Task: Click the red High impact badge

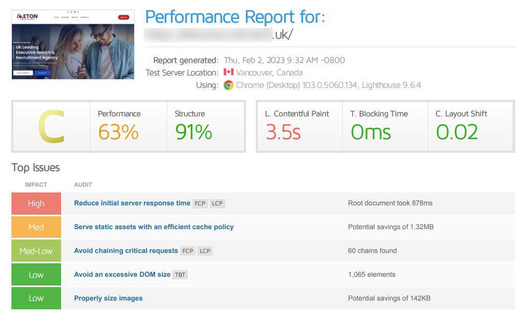Action: 36,203
